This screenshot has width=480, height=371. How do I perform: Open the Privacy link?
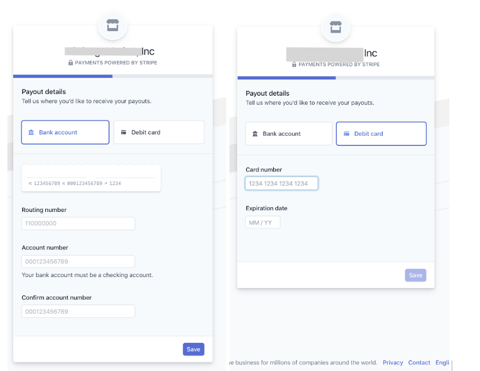tap(393, 363)
